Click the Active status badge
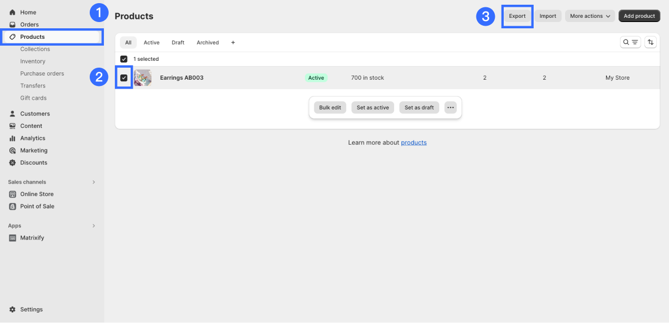This screenshot has width=669, height=323. pyautogui.click(x=316, y=78)
